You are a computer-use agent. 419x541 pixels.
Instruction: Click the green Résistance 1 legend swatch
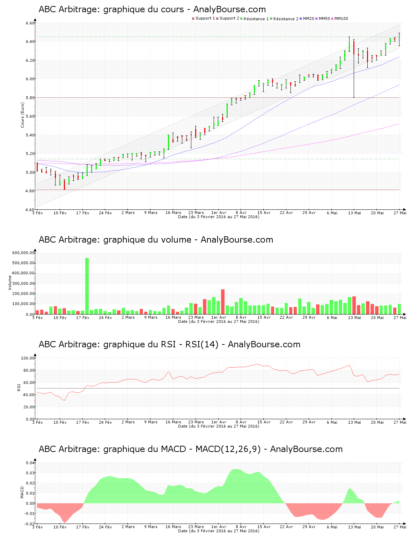click(241, 18)
